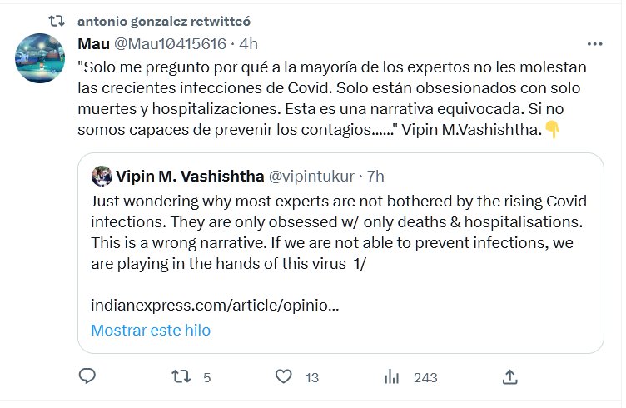The height and width of the screenshot is (408, 626).
Task: Click 'Mostrar este hilo' to show thread
Action: (x=151, y=330)
